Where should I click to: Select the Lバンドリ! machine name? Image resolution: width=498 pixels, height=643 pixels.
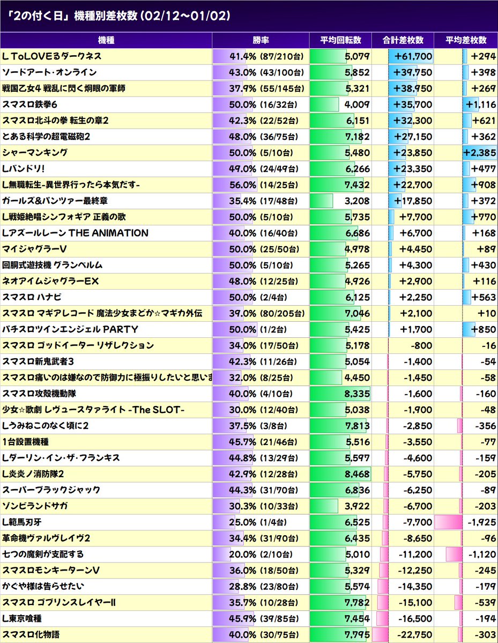(24, 168)
